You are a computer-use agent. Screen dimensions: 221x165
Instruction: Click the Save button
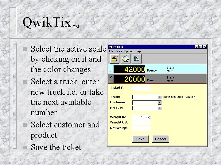coord(140,139)
